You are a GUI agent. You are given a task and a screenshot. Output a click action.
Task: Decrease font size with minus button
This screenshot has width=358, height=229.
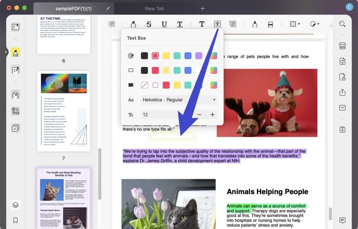click(x=199, y=115)
